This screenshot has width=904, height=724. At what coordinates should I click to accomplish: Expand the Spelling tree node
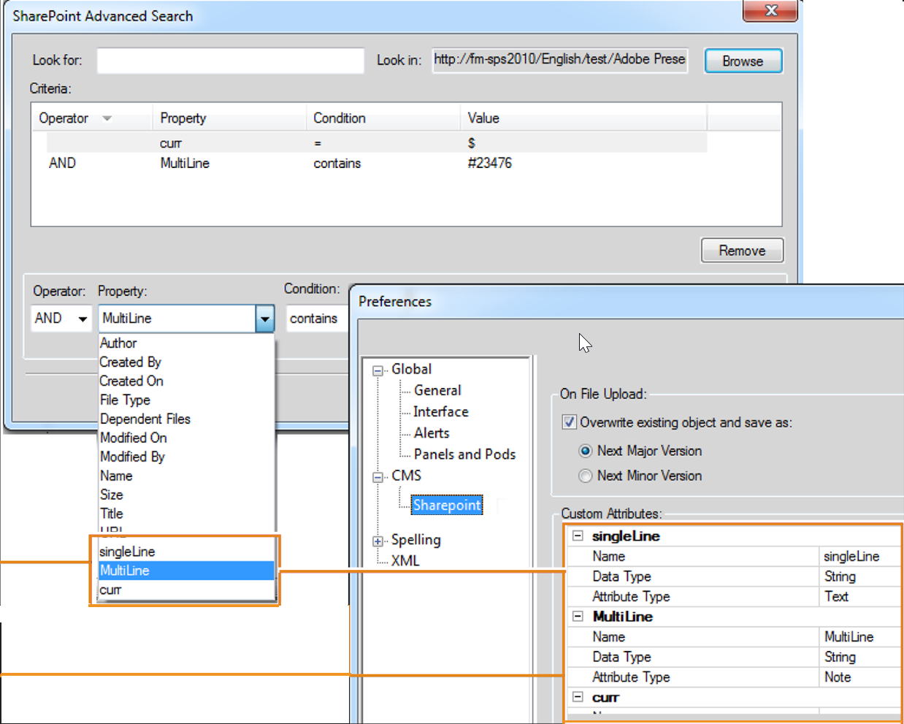[x=377, y=539]
